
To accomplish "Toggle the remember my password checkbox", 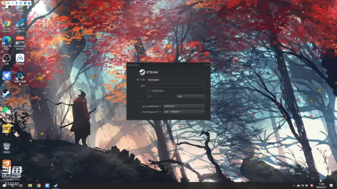I will coord(148,91).
